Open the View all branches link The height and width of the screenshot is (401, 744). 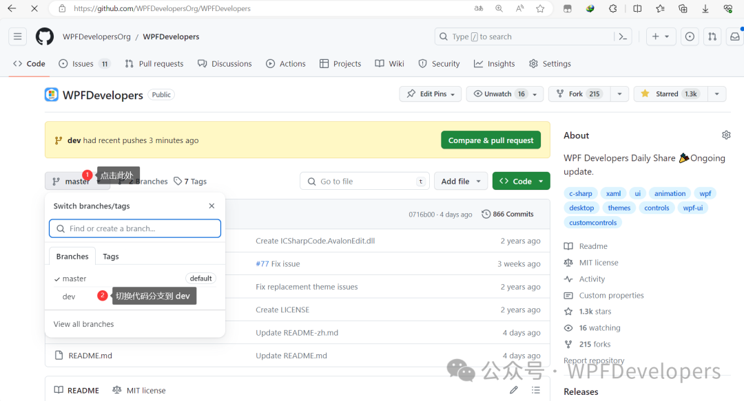pyautogui.click(x=83, y=323)
